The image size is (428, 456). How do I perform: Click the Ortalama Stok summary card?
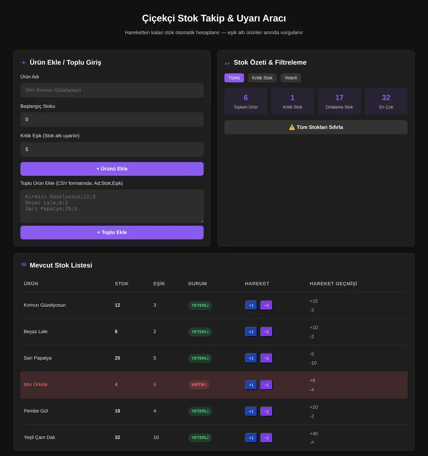339,101
